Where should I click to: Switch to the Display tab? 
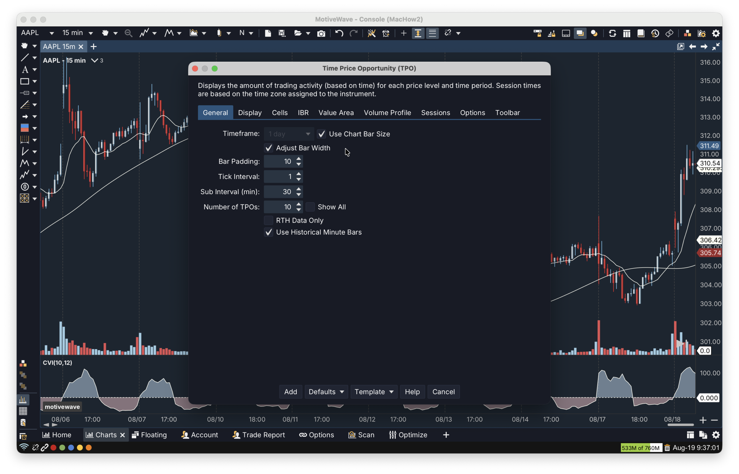point(250,113)
